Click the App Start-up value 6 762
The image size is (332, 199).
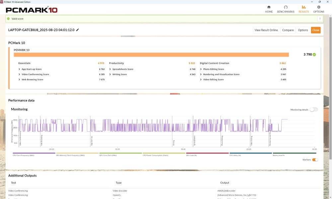pyautogui.click(x=102, y=69)
